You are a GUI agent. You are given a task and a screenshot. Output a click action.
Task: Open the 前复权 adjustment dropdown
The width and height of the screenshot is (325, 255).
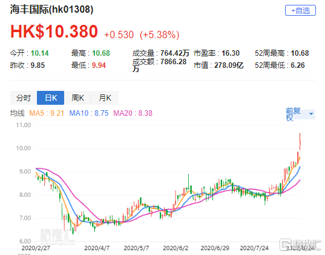(x=300, y=114)
